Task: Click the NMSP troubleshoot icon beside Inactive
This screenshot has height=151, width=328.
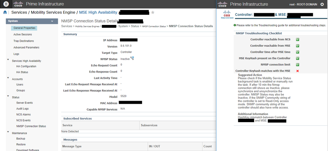Action: click(x=132, y=58)
